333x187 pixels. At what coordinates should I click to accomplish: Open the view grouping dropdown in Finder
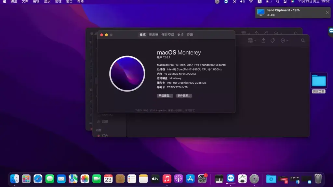(252, 40)
